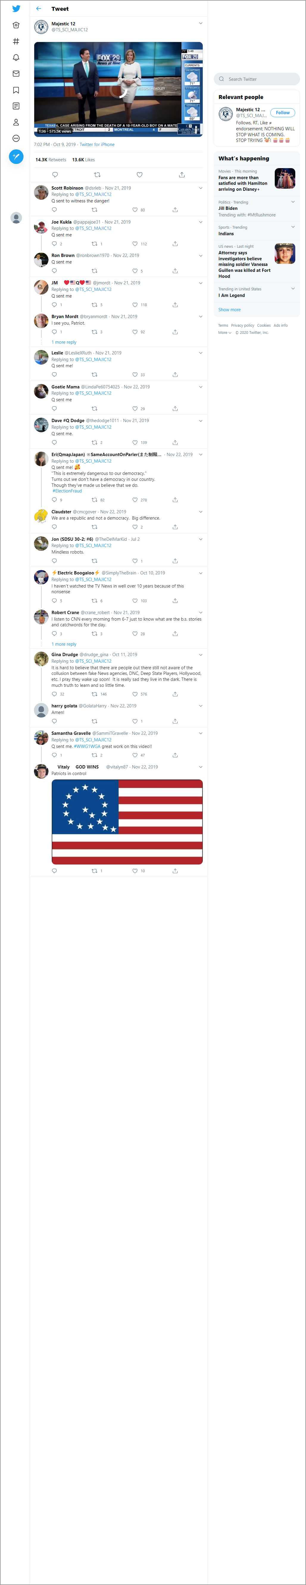Open the Explore hashtag icon
The height and width of the screenshot is (1585, 306).
[16, 41]
